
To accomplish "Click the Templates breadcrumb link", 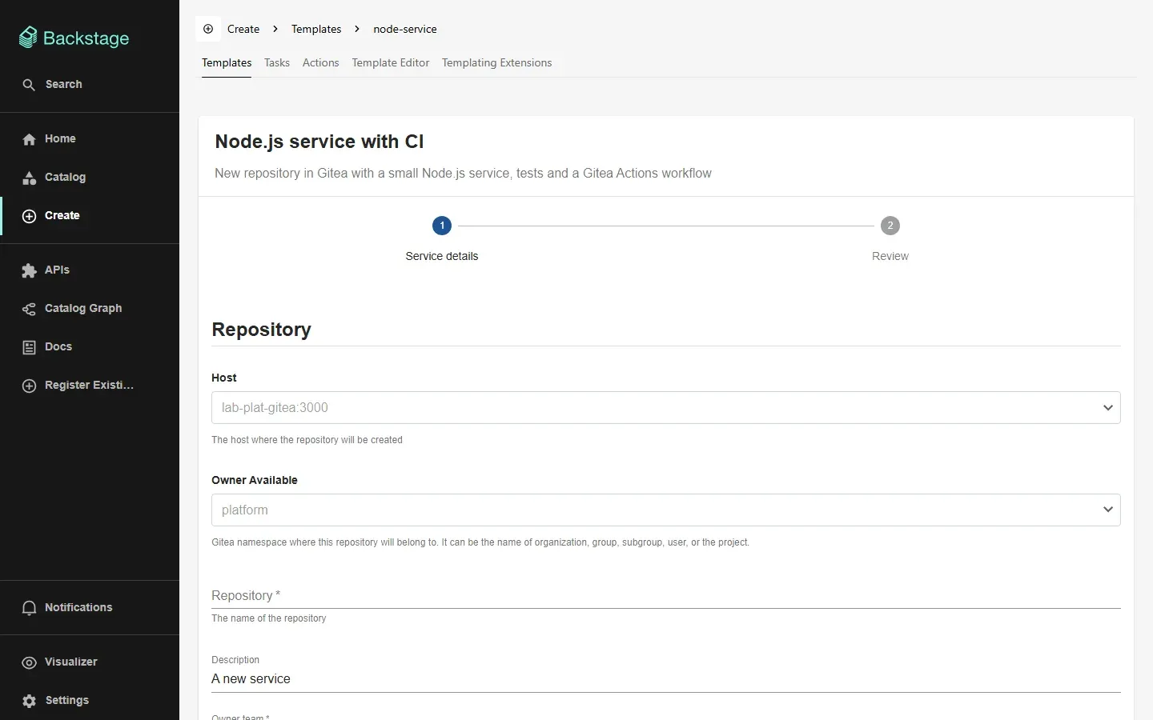I will click(316, 29).
